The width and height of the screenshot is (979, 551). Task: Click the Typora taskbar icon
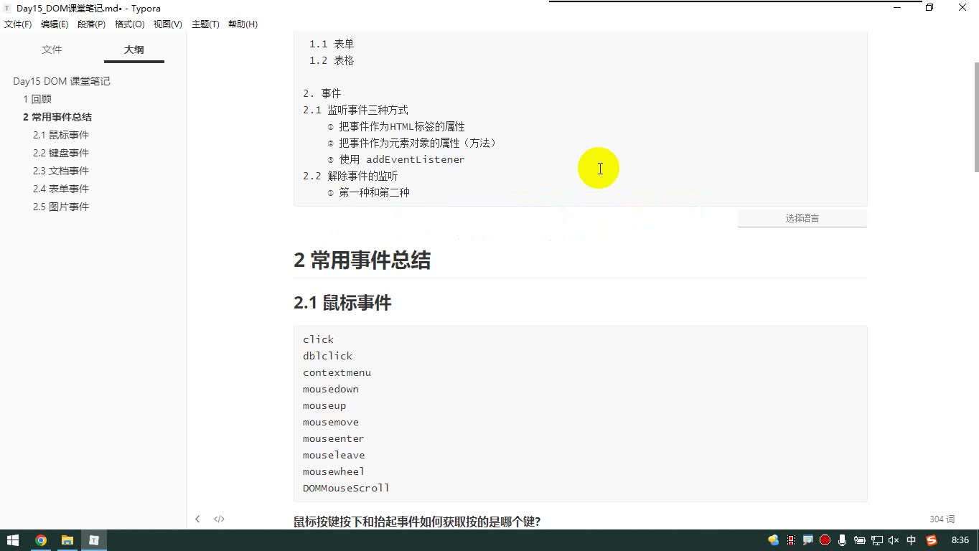click(94, 540)
